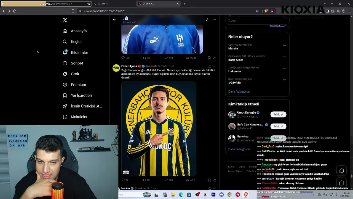Show more trends under Neler oluyor
This screenshot has width=353, height=199.
point(239,91)
